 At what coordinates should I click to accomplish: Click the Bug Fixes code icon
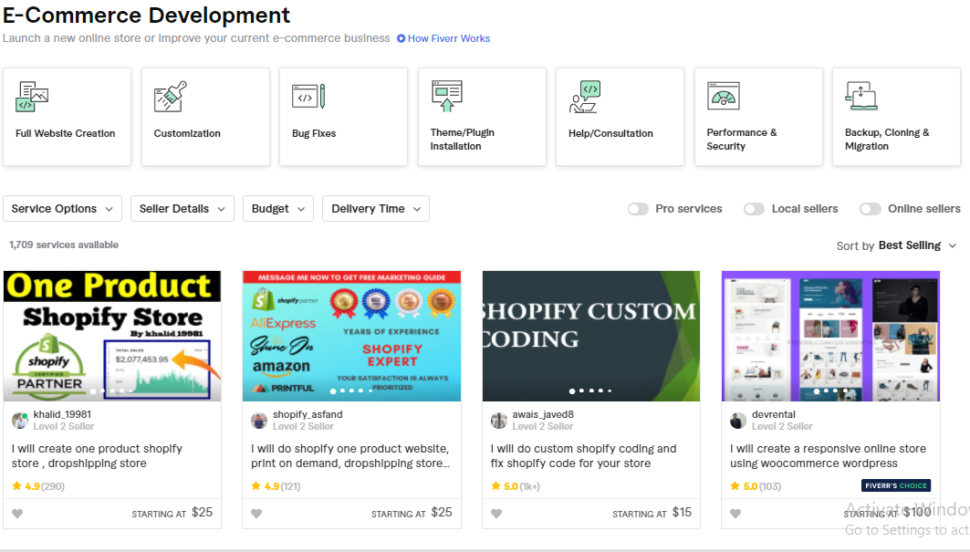point(308,97)
